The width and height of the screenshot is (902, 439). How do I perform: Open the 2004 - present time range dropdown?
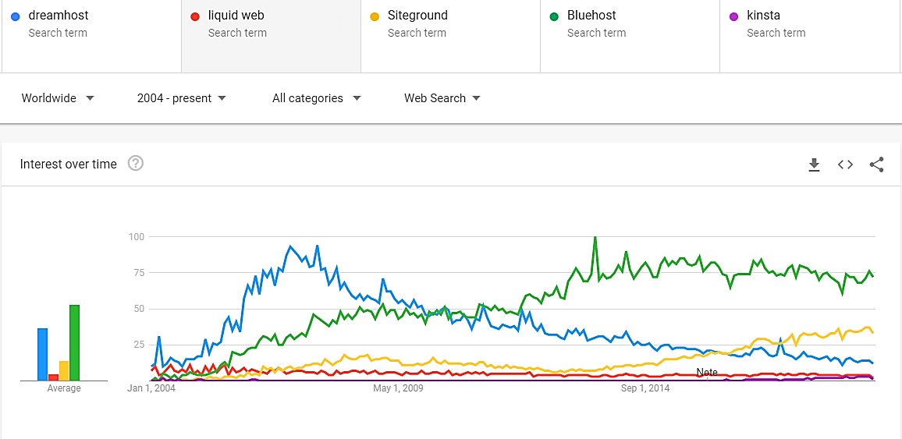click(x=181, y=98)
